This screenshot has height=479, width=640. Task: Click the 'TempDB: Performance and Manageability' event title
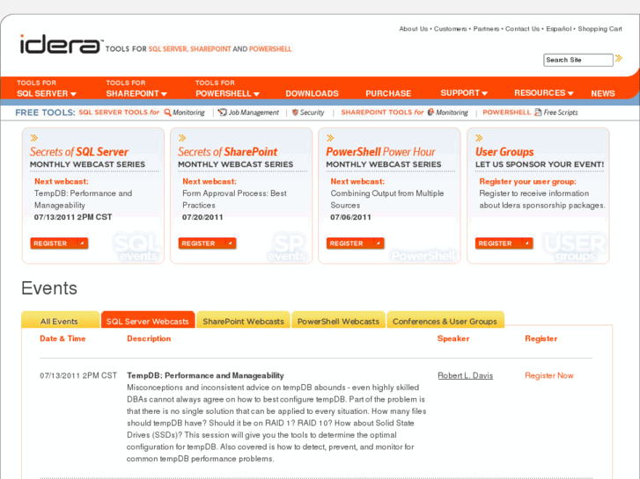click(x=205, y=375)
